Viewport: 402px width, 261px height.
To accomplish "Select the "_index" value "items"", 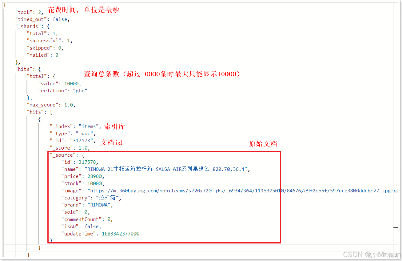I will click(88, 126).
